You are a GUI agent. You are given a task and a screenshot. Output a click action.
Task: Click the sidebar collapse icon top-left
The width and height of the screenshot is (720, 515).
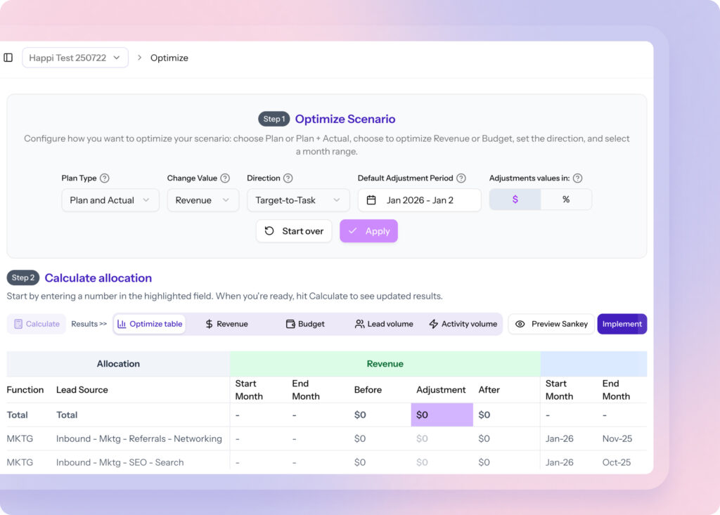pos(8,58)
